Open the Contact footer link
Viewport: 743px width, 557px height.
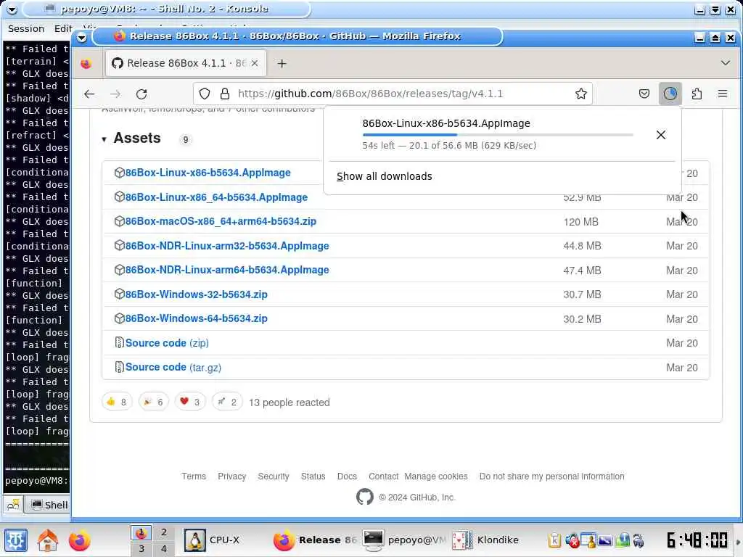[x=383, y=476]
